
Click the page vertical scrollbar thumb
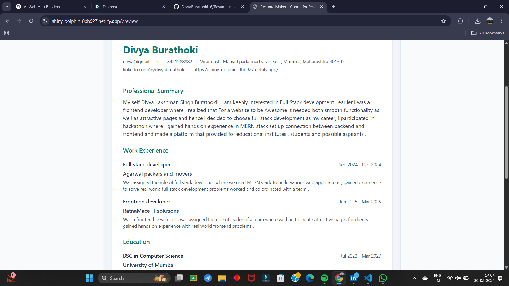click(506, 132)
